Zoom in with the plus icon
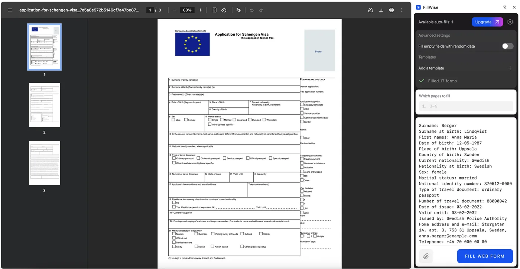Screen dimensions: 520x269 (200, 10)
